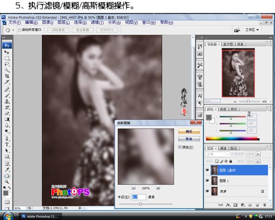Select the Pen tool
The height and width of the screenshot is (220, 275).
coord(7,138)
